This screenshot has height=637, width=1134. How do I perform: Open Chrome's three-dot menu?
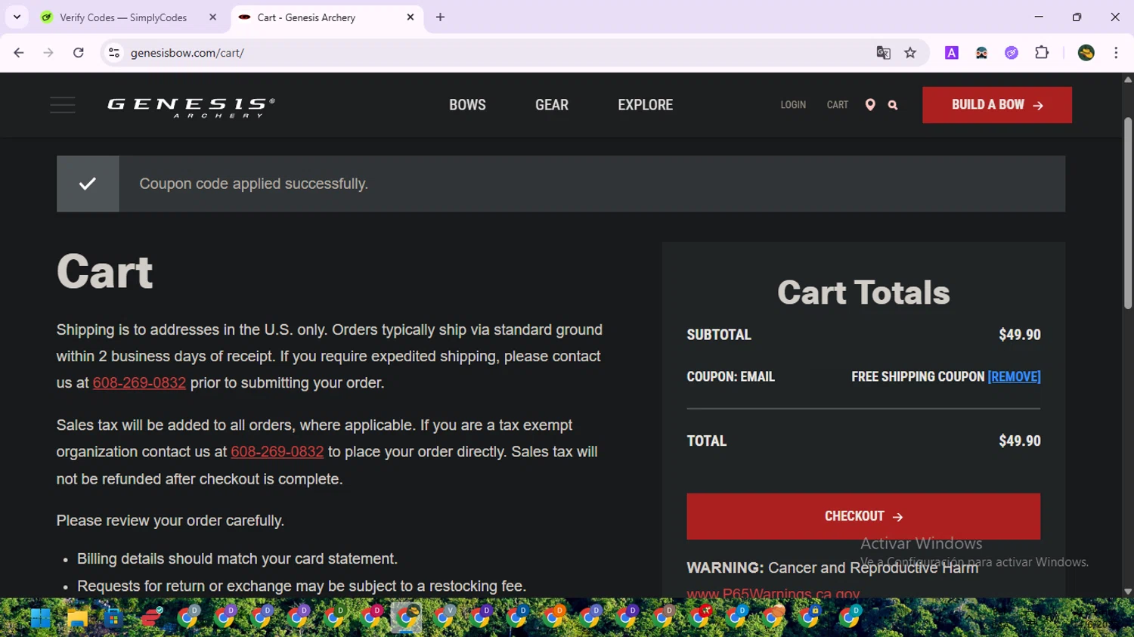tap(1116, 53)
